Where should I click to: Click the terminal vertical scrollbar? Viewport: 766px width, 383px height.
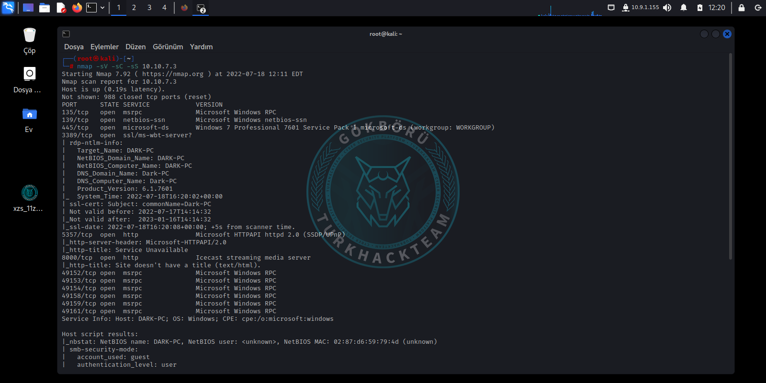tap(731, 156)
